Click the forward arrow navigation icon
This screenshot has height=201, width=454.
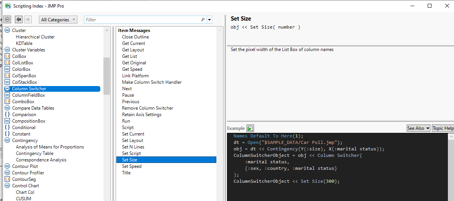27,19
